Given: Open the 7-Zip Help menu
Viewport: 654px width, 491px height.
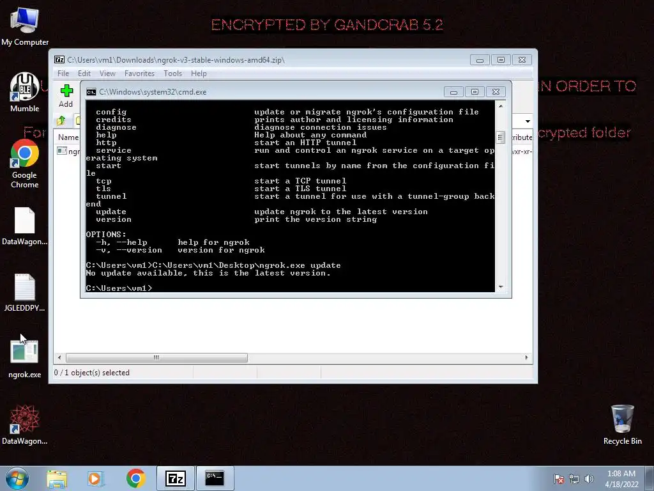Looking at the screenshot, I should coord(199,74).
